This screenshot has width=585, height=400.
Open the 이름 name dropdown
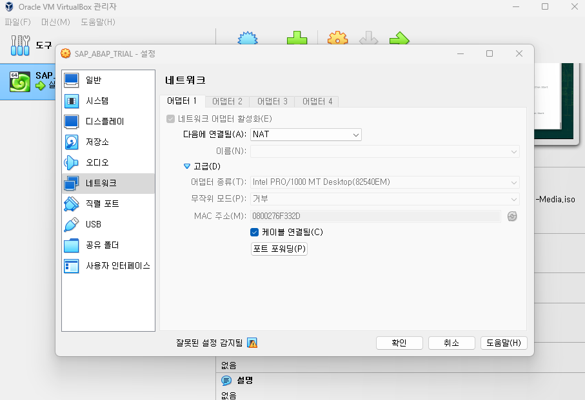point(384,151)
